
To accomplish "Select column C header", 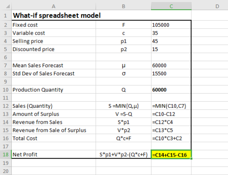I will (x=171, y=6).
